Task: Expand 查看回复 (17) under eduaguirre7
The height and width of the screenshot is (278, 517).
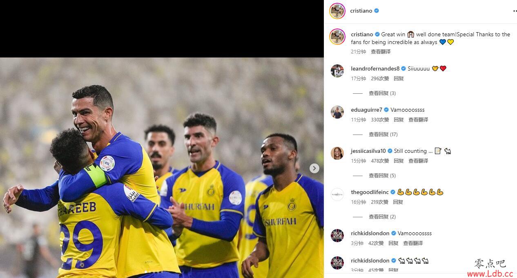Action: tap(383, 135)
